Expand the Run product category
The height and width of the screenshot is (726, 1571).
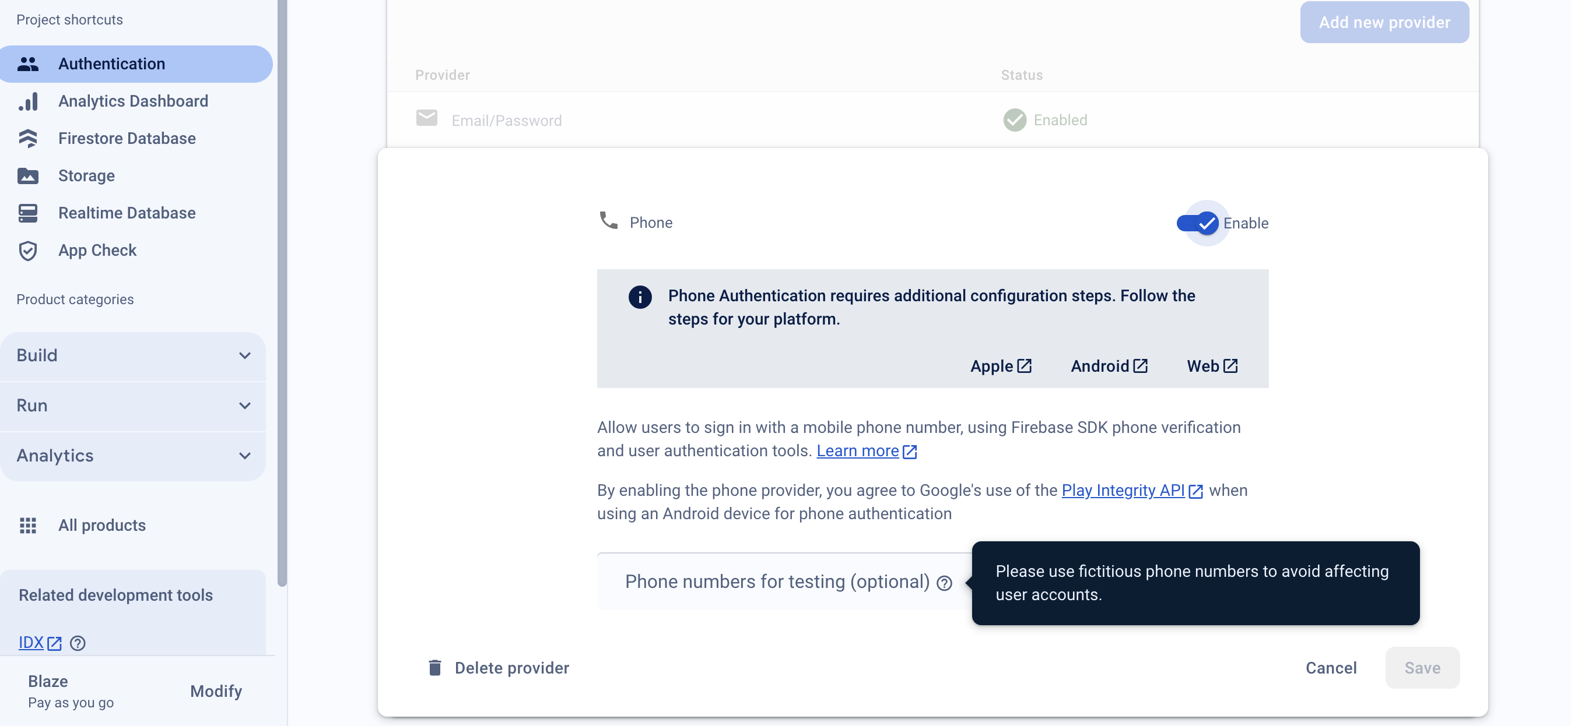coord(133,406)
